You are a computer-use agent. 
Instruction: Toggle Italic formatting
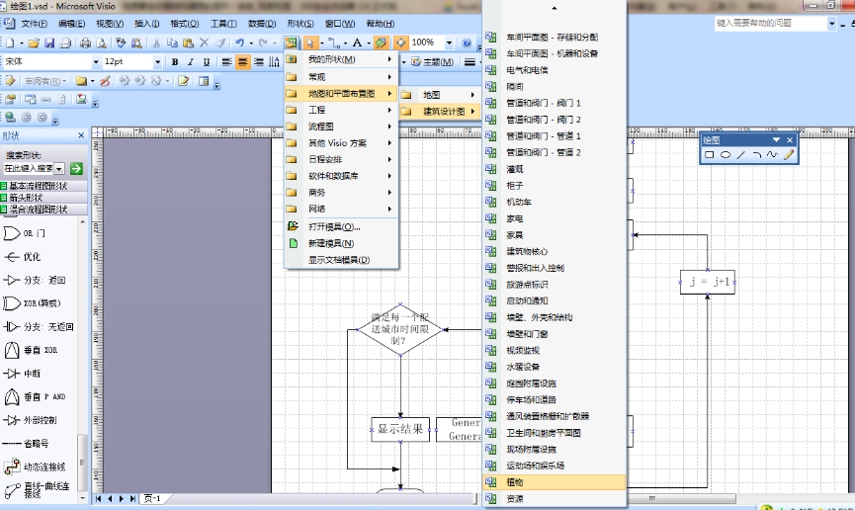190,62
